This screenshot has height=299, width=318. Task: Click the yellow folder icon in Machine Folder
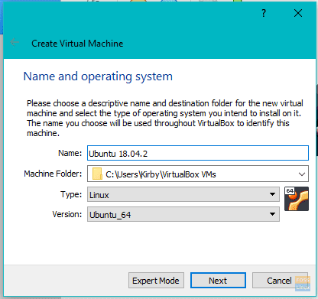tap(97, 174)
